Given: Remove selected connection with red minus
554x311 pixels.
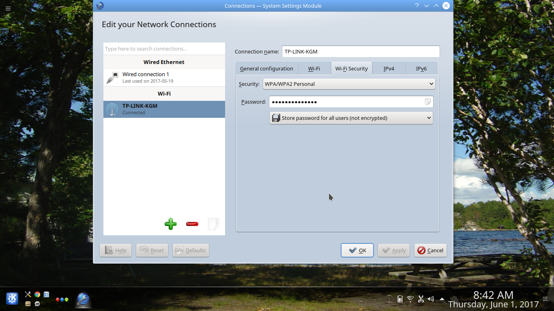Looking at the screenshot, I should pos(192,224).
